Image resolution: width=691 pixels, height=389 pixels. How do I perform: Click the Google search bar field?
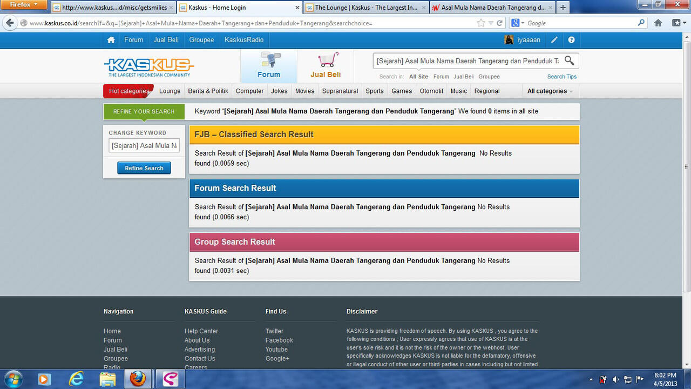tap(580, 23)
